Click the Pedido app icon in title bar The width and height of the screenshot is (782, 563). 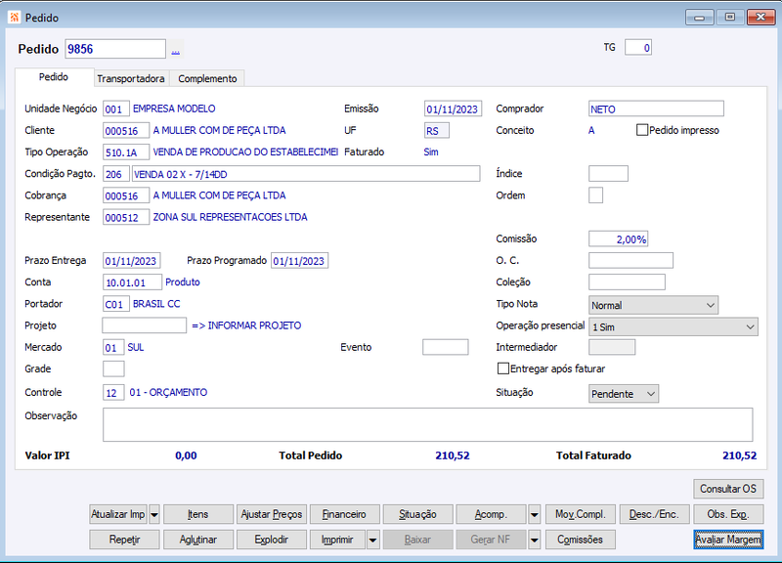[x=14, y=18]
